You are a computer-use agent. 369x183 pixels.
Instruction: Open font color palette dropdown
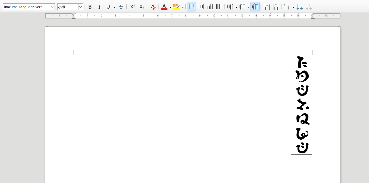pyautogui.click(x=170, y=7)
